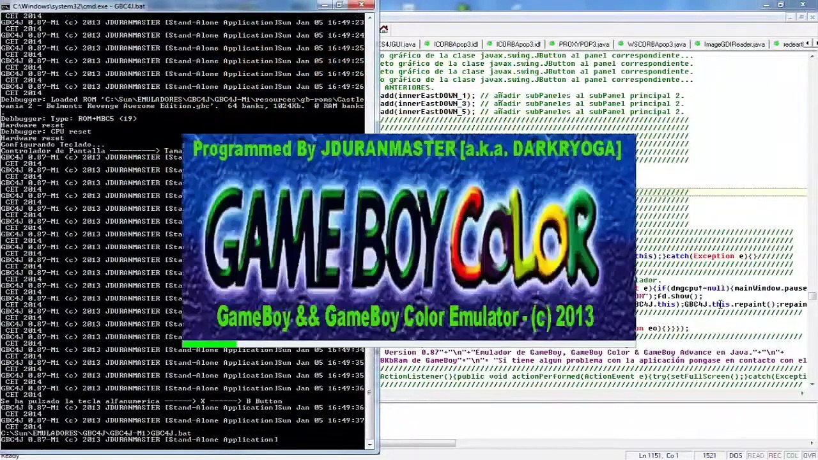Click 'Debbugger: CPU reset' console line

46,132
